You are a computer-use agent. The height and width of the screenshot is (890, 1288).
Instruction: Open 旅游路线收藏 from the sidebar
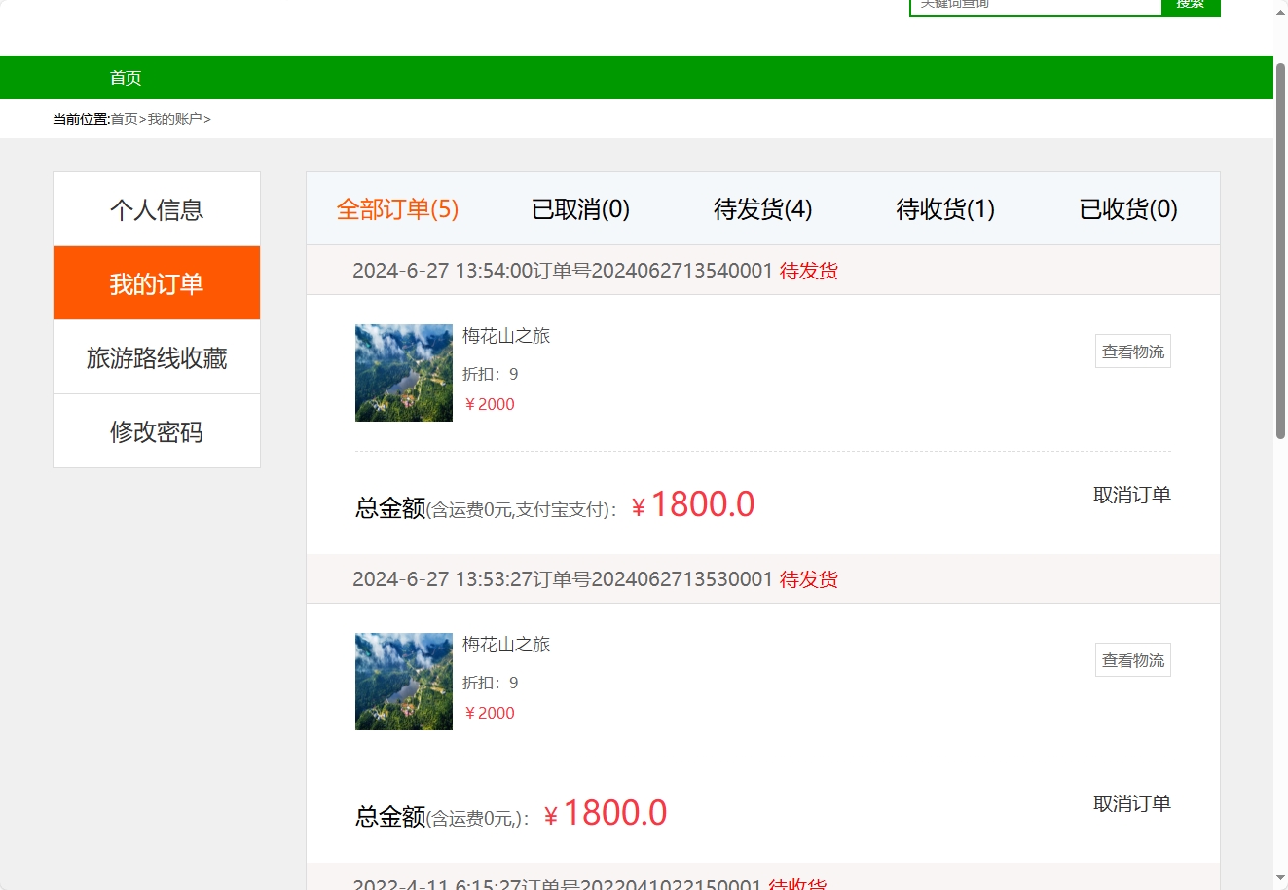click(x=156, y=357)
